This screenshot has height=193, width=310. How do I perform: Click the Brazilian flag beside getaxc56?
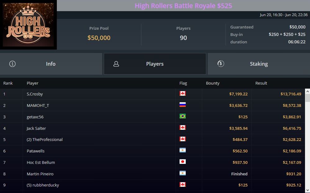click(x=183, y=116)
